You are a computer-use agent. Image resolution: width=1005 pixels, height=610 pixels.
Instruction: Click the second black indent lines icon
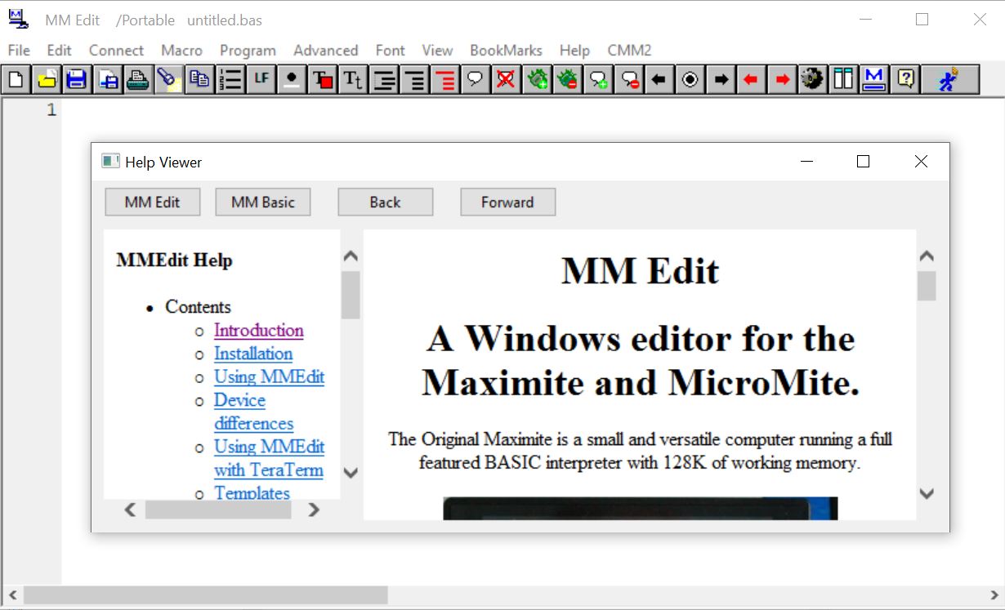pos(414,79)
